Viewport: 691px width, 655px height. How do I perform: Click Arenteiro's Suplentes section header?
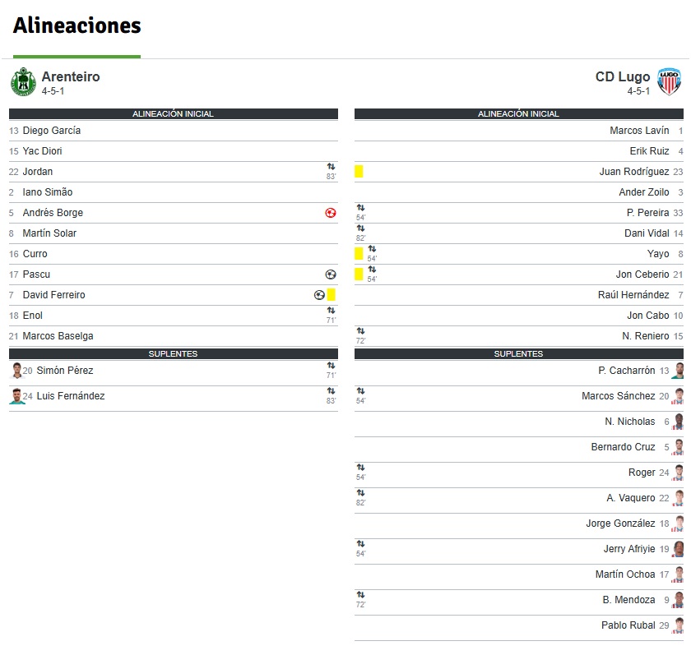click(x=174, y=354)
